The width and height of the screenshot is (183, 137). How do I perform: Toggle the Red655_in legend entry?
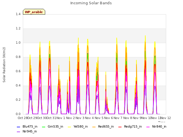pyautogui.click(x=103, y=126)
